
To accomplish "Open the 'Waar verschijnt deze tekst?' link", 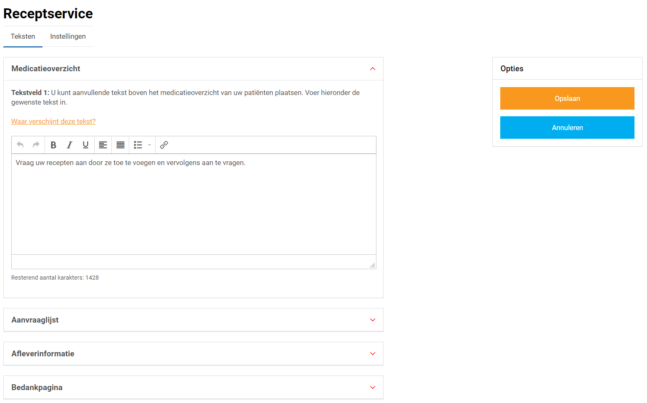I will coord(53,122).
